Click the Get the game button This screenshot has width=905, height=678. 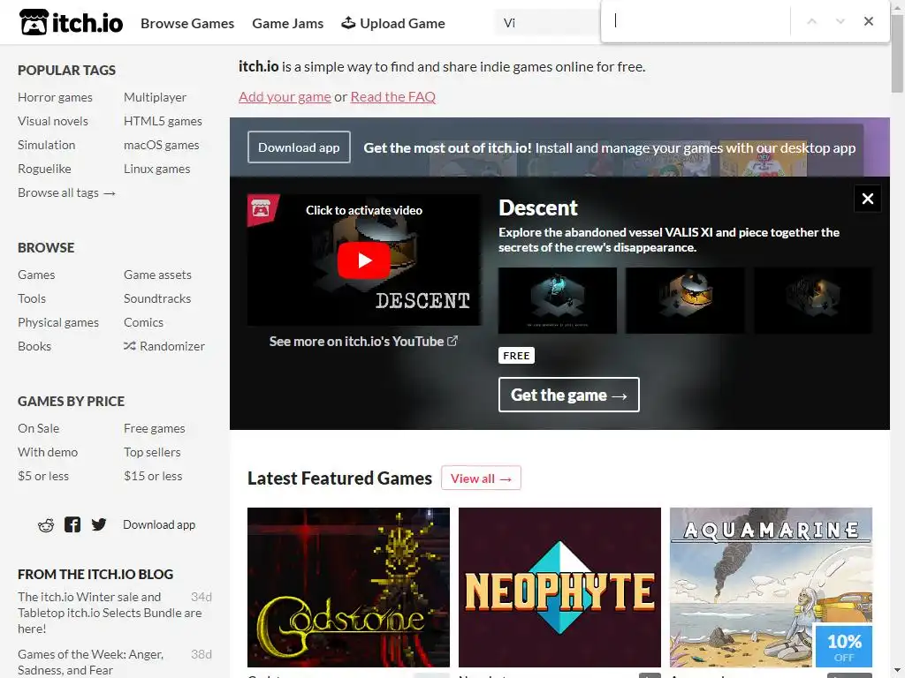click(x=568, y=395)
